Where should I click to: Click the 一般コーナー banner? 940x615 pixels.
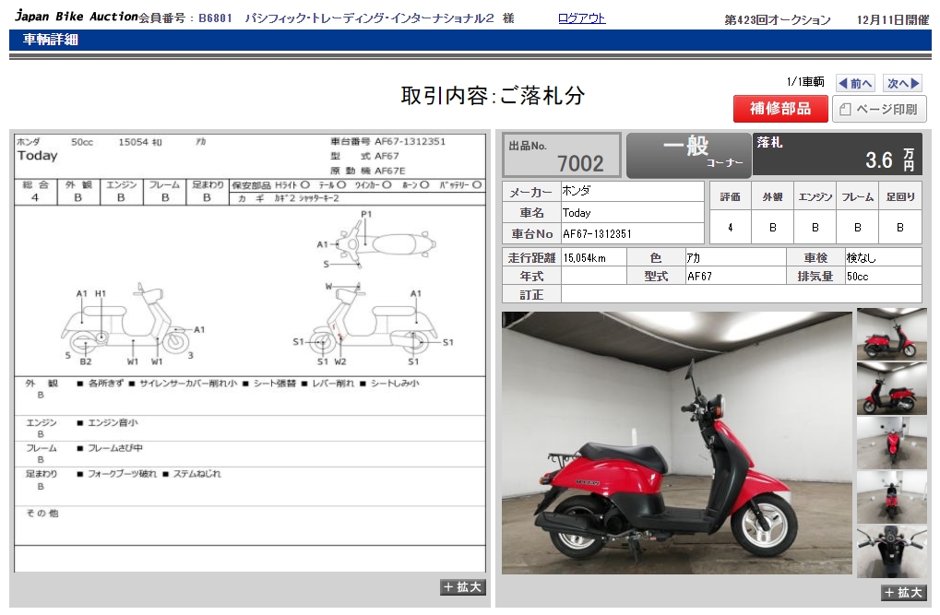coord(688,155)
